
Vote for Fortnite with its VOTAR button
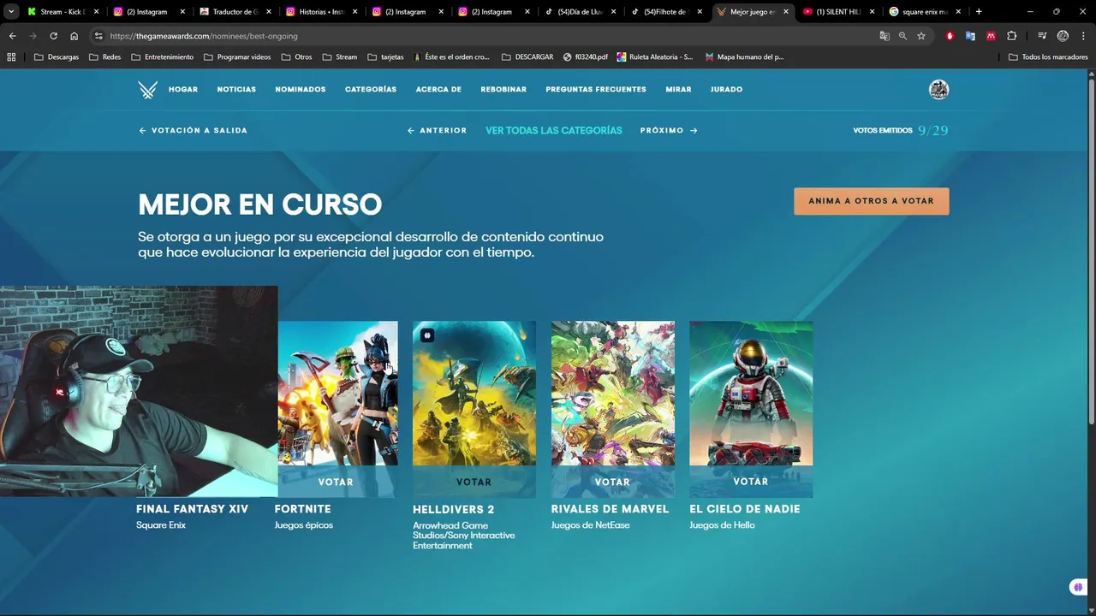coord(336,482)
